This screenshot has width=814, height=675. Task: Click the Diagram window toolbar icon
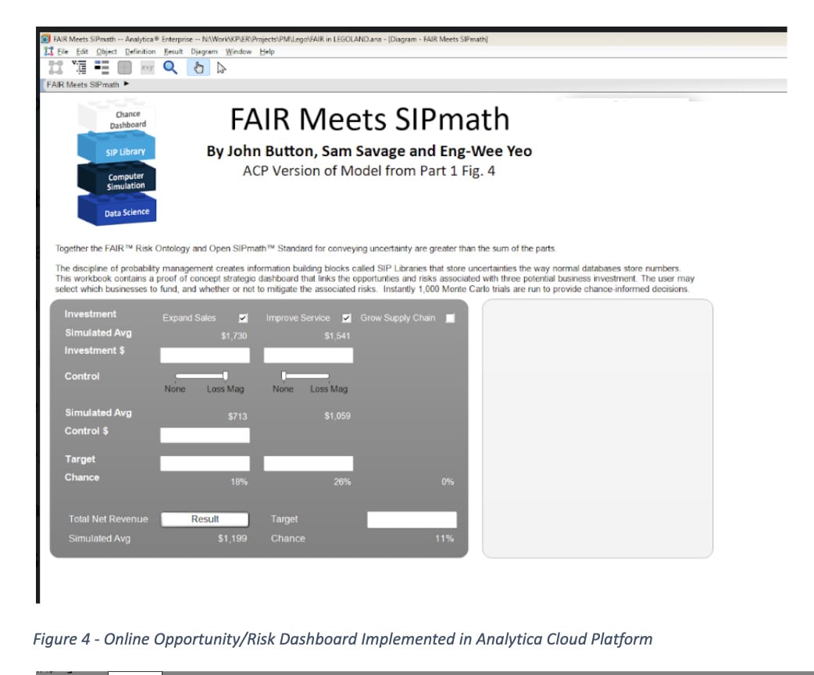click(55, 67)
